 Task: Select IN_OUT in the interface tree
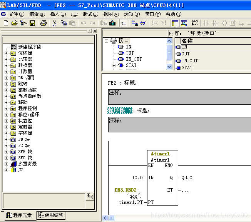click(x=134, y=59)
